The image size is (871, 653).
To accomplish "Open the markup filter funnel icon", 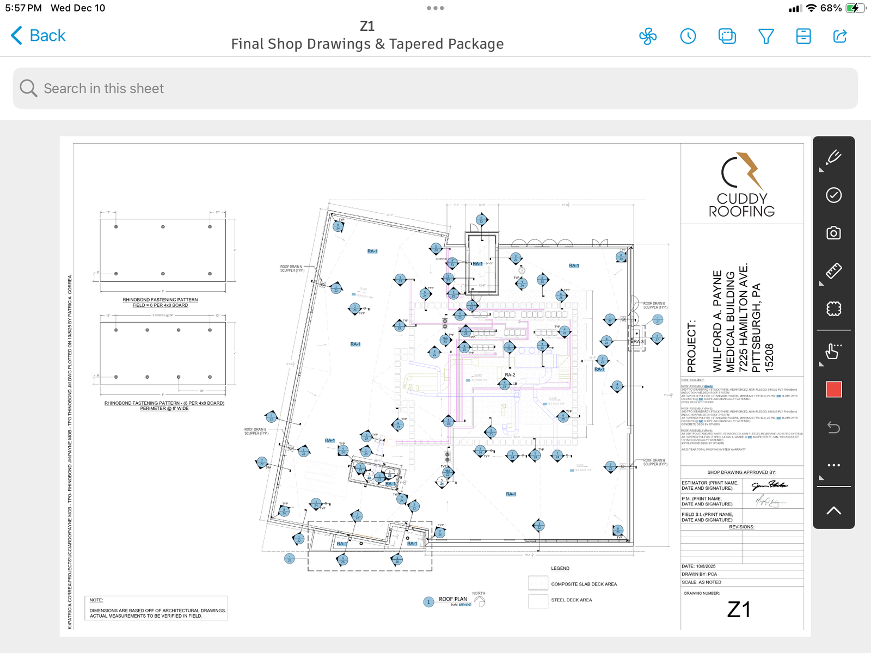I will [x=766, y=36].
